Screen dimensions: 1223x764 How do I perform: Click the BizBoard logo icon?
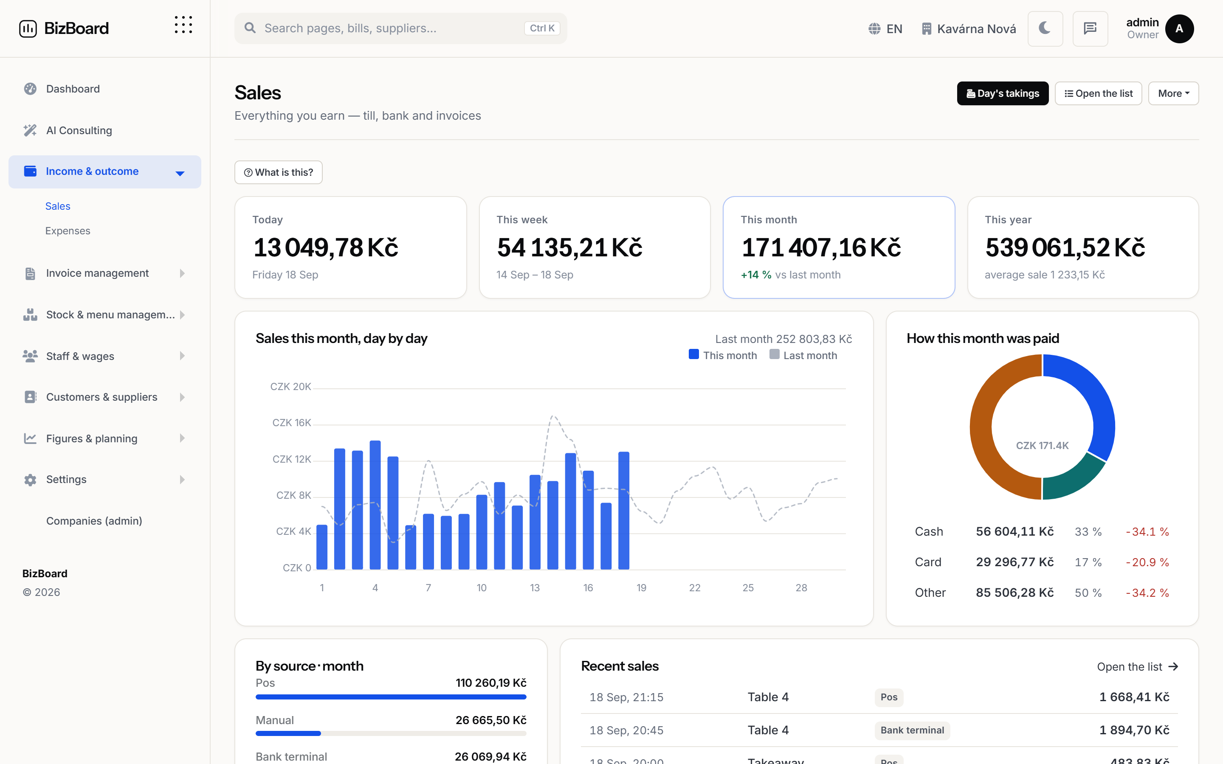[x=28, y=28]
